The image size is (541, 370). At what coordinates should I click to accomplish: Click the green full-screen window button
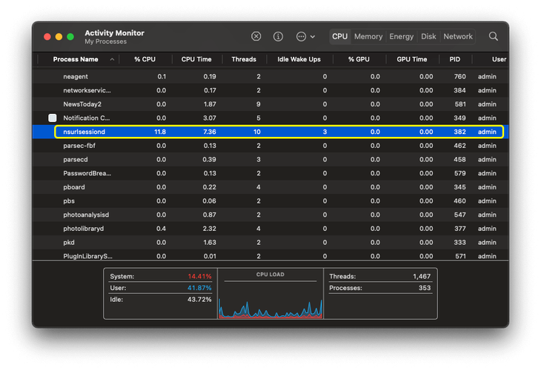[x=70, y=36]
